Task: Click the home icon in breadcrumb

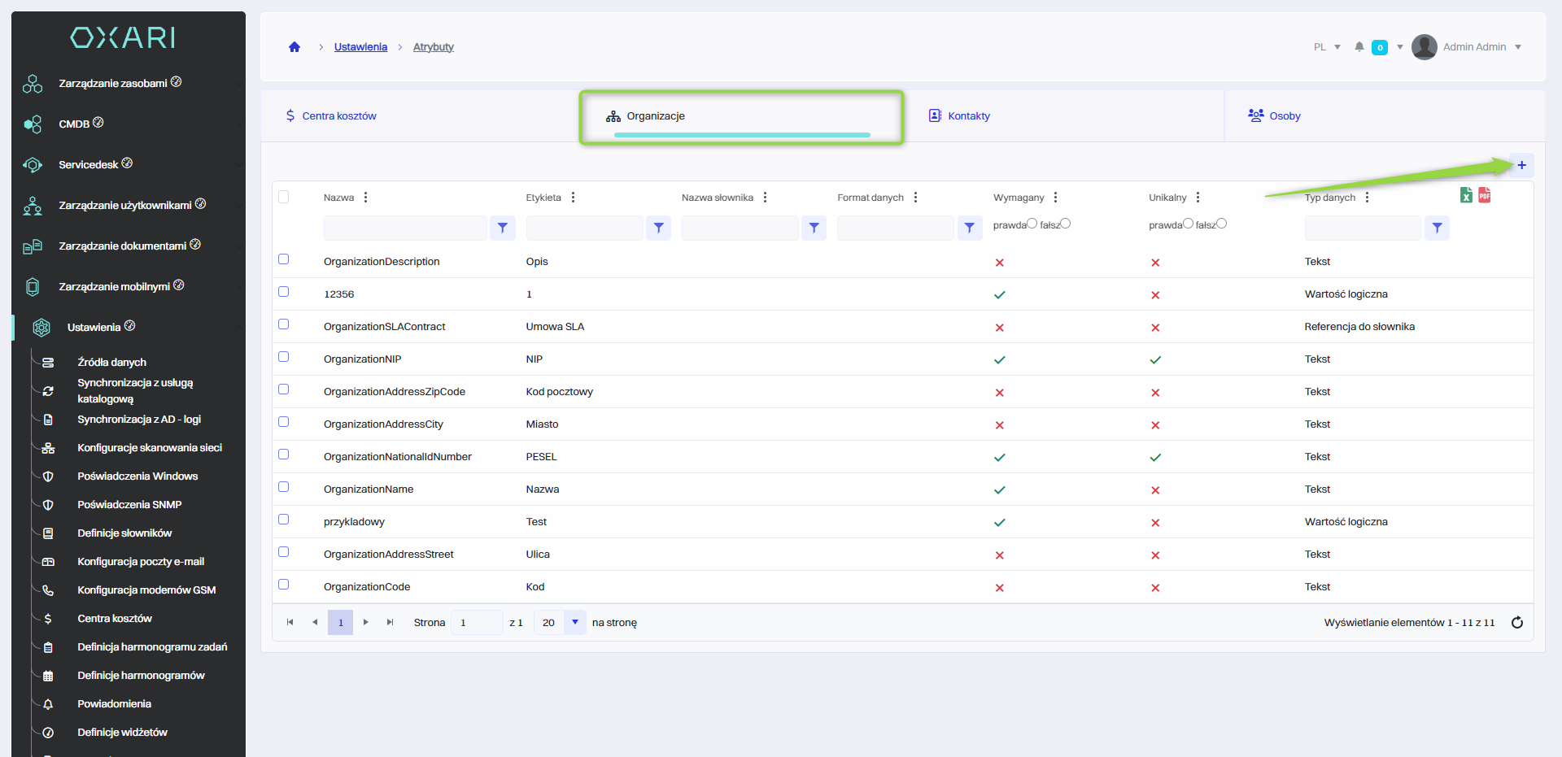Action: click(x=295, y=47)
